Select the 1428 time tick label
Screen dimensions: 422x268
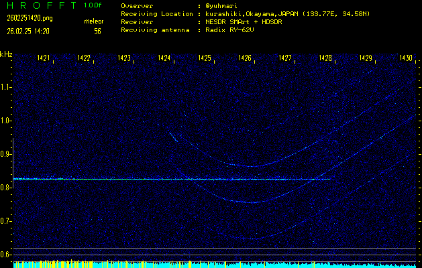click(325, 58)
